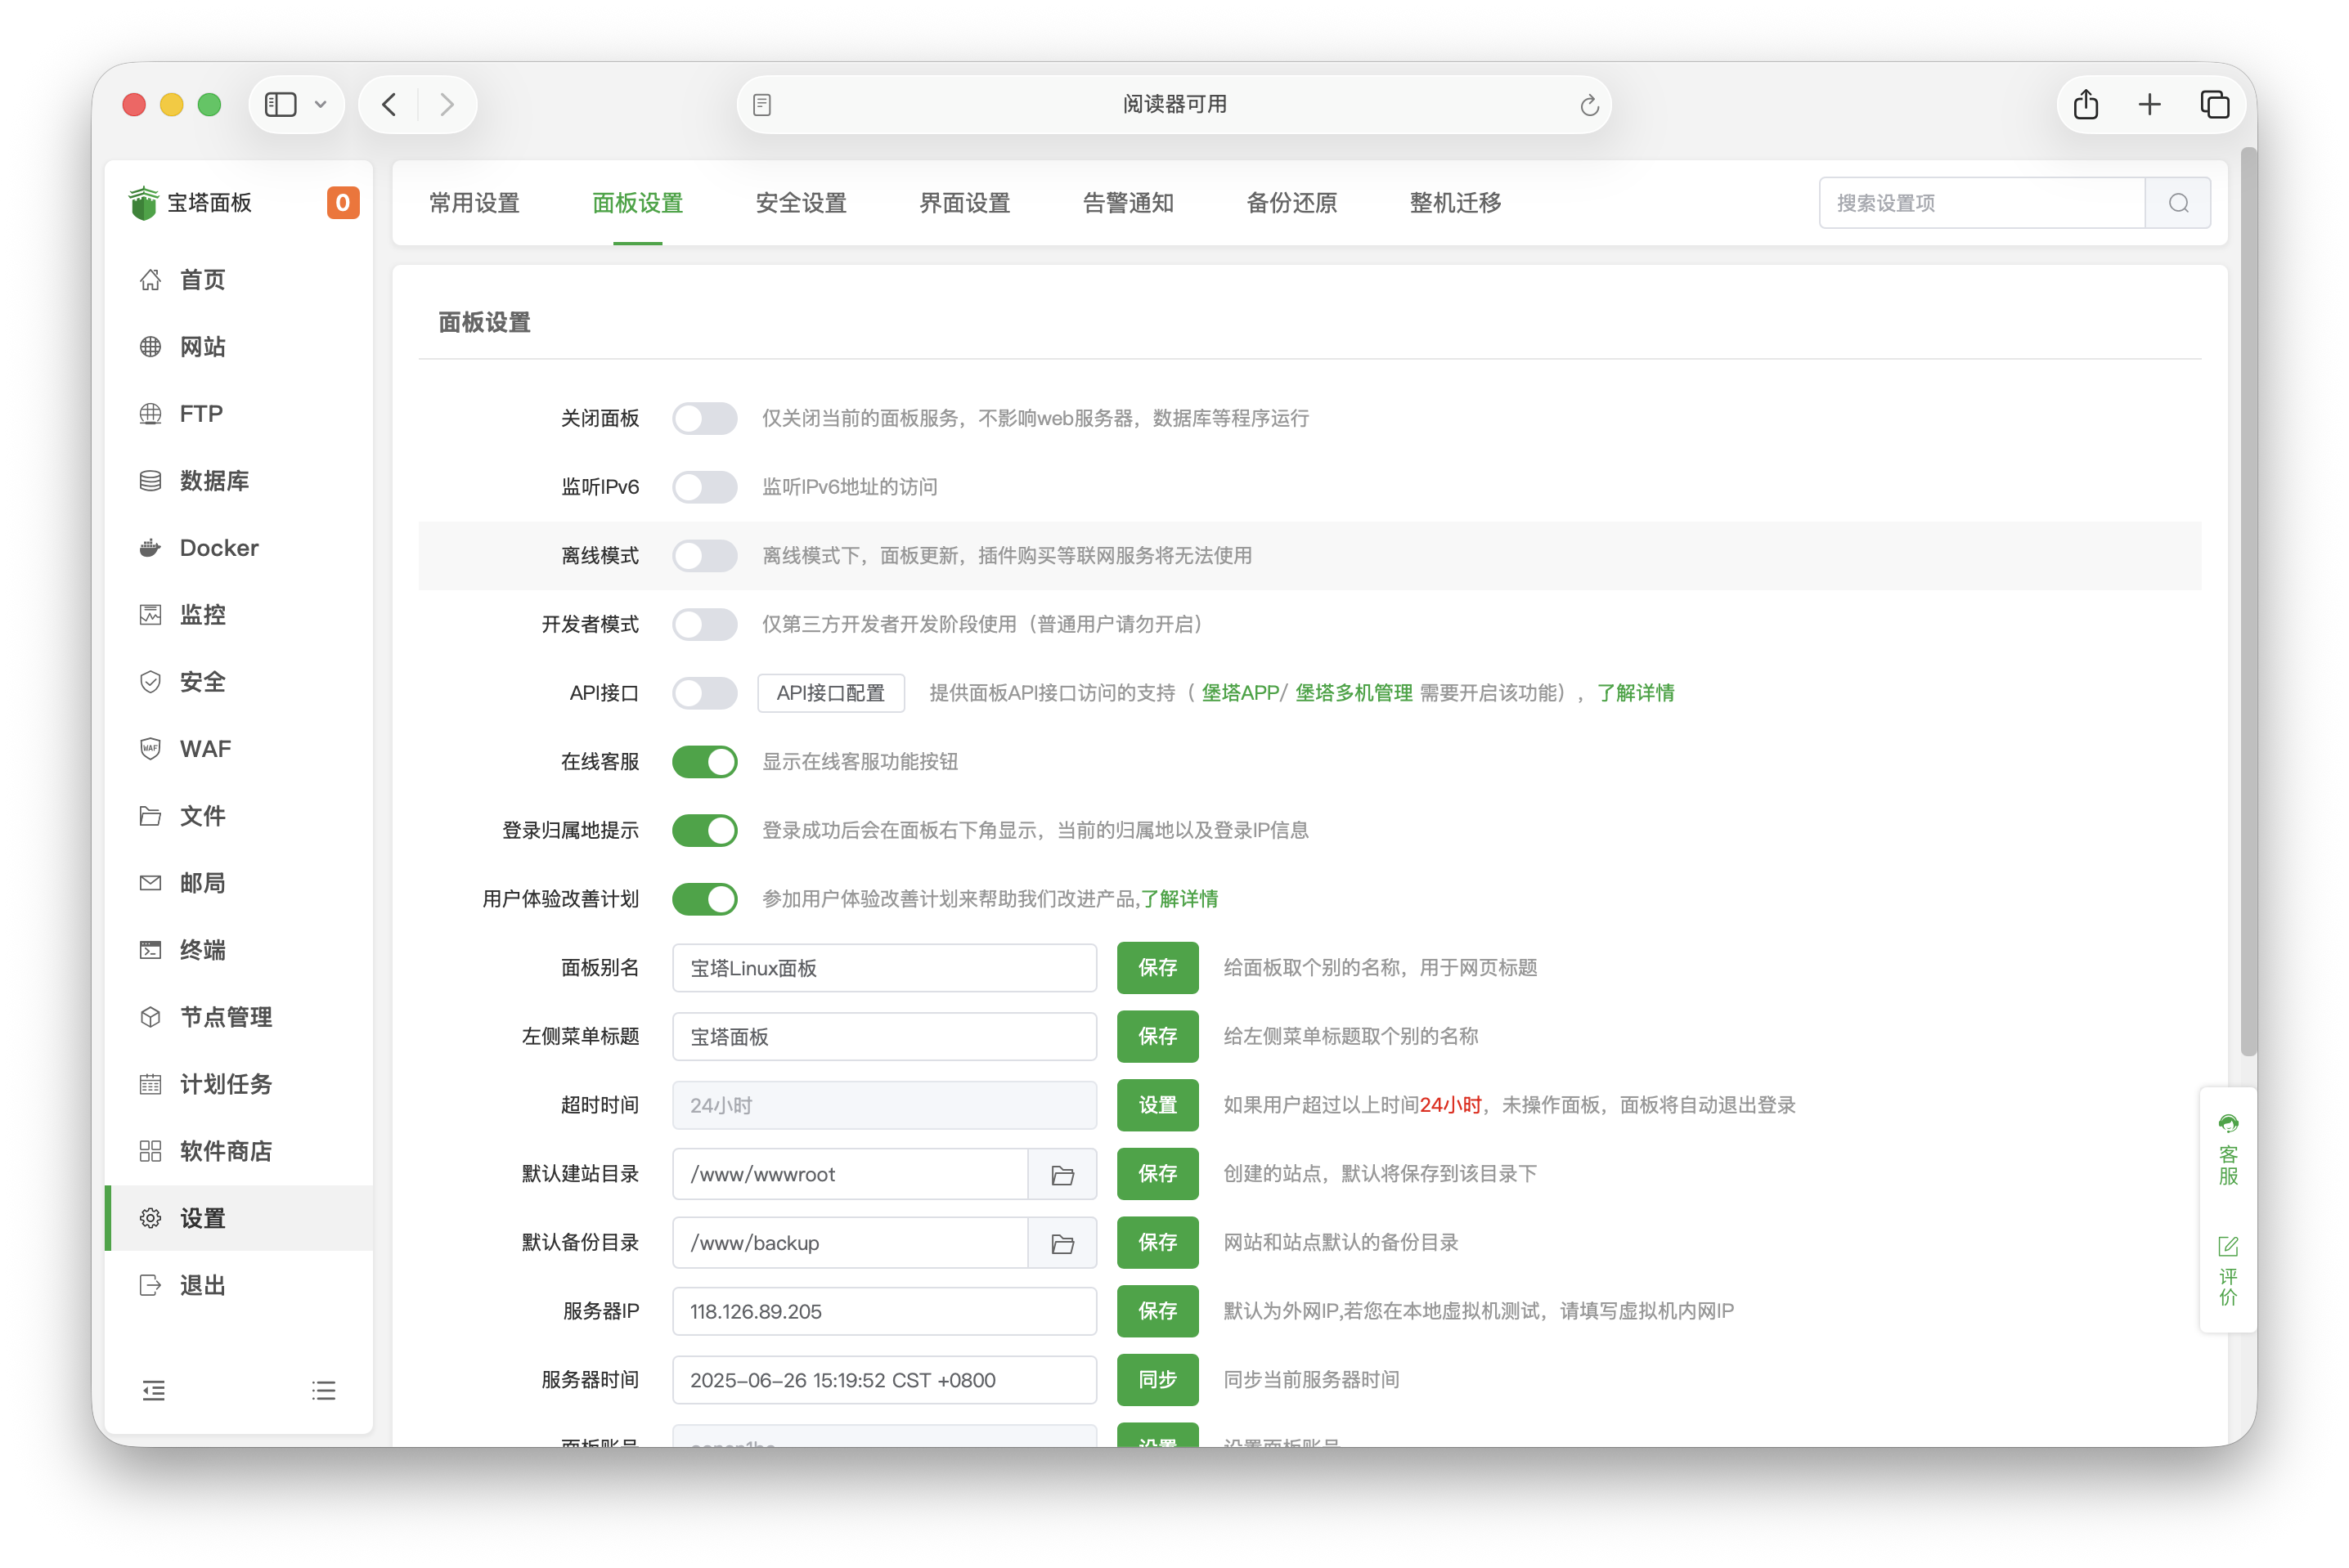The height and width of the screenshot is (1568, 2349).
Task: Open the API接口配置 dialog
Action: coord(831,693)
